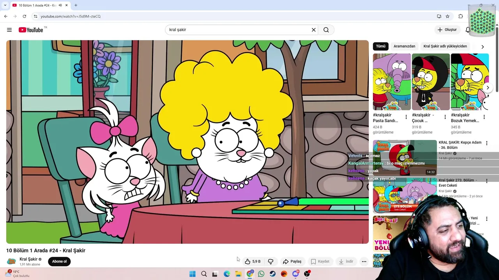Select Kral Şakir adlı yükleyiciden chip
This screenshot has height=280, width=499.
445,46
